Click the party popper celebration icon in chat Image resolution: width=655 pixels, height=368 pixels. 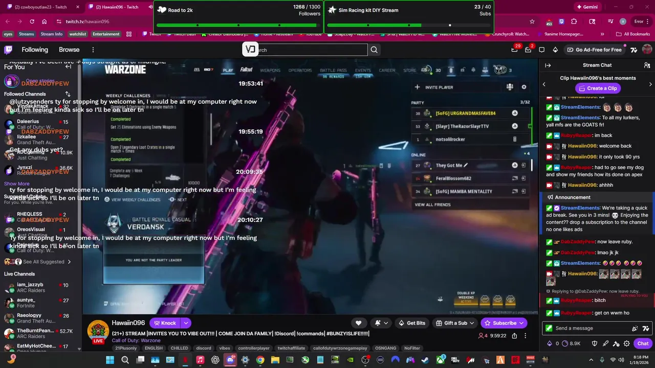click(635, 328)
